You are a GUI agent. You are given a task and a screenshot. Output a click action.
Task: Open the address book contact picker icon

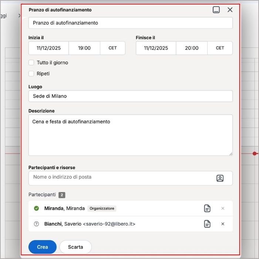click(220, 178)
